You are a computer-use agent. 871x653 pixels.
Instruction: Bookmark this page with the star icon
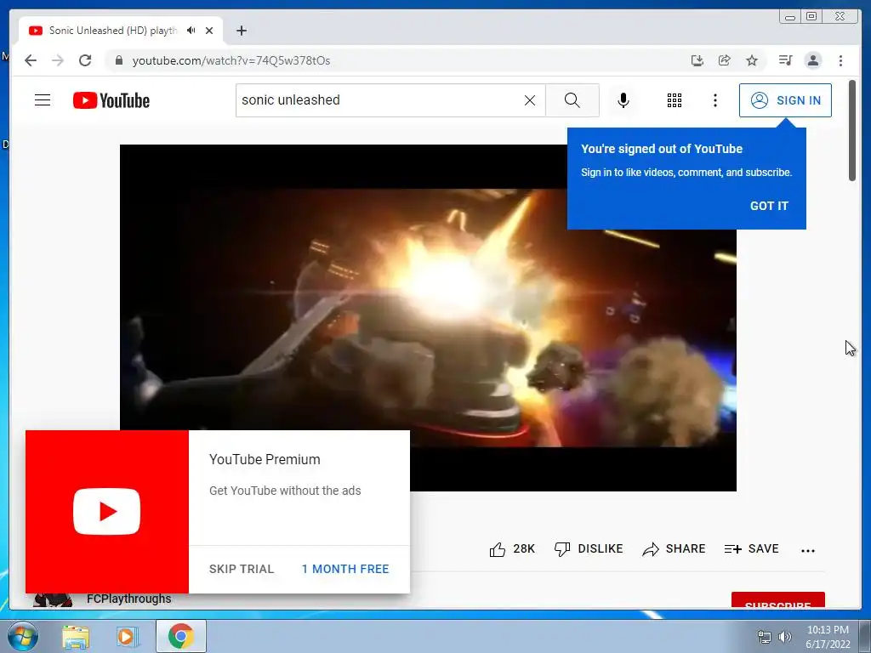752,60
